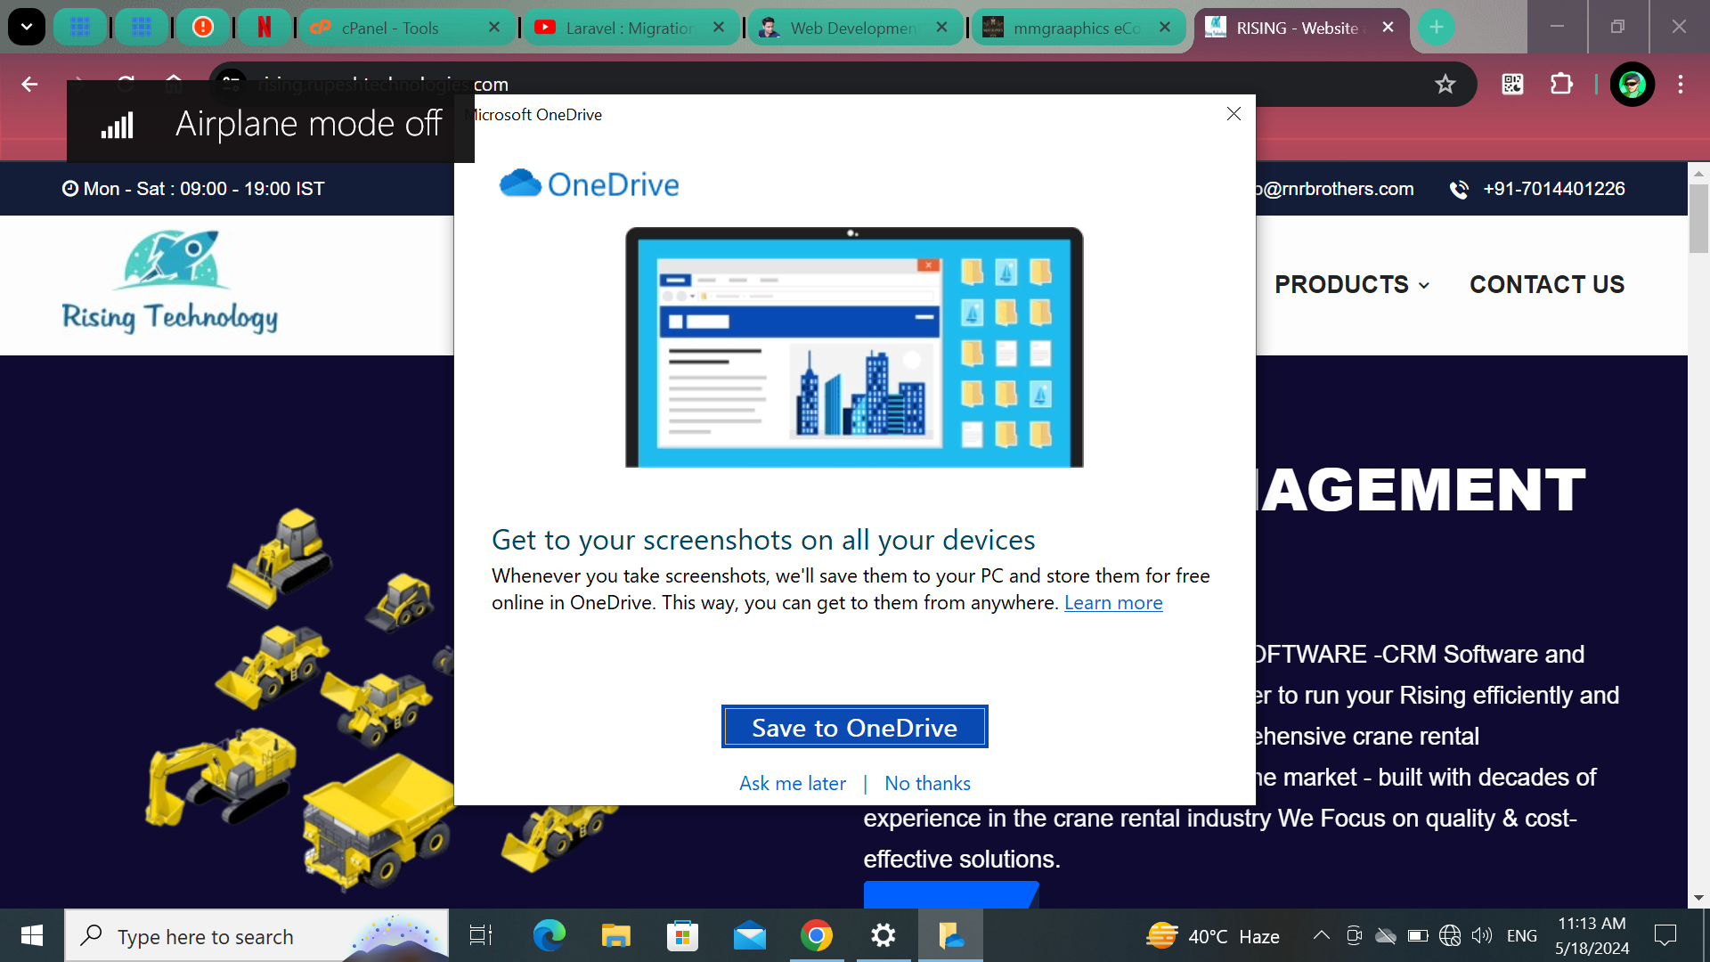Close the mmgraaphics tab

pyautogui.click(x=1165, y=28)
